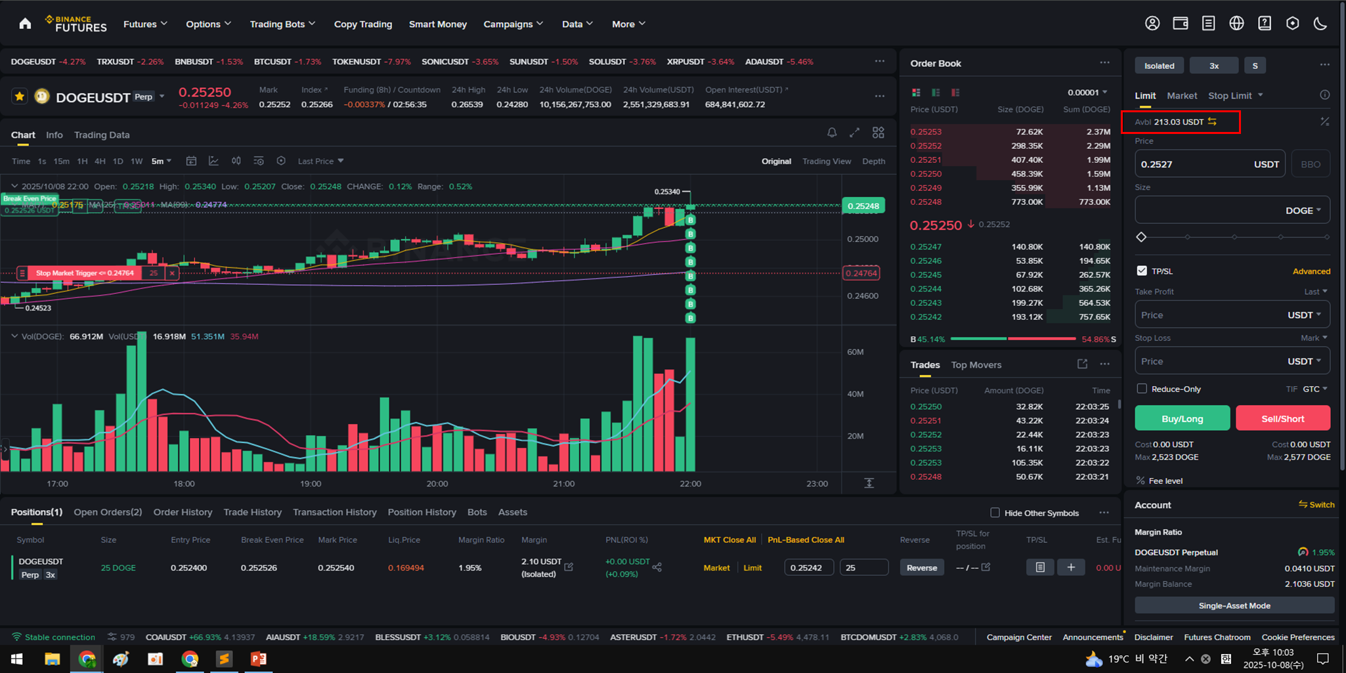Screen dimensions: 1346x673
Task: Transfer funds via Avbl swap icon
Action: pyautogui.click(x=1212, y=121)
